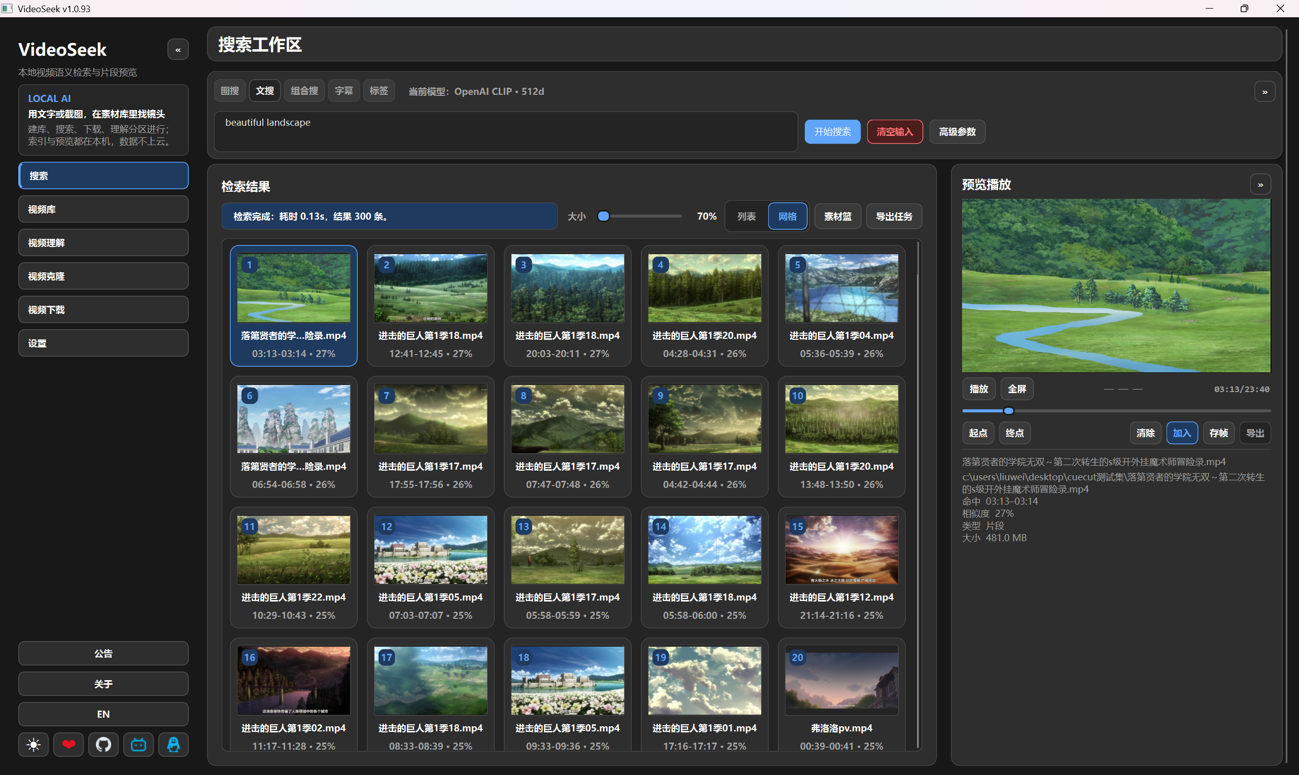The width and height of the screenshot is (1299, 775).
Task: Switch to the 组合搜 tab
Action: 304,91
